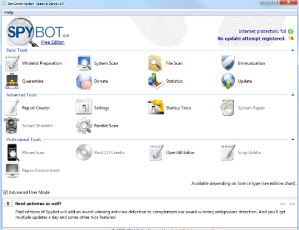Click the Basic Tools section heading
This screenshot has height=230, width=299.
[17, 50]
